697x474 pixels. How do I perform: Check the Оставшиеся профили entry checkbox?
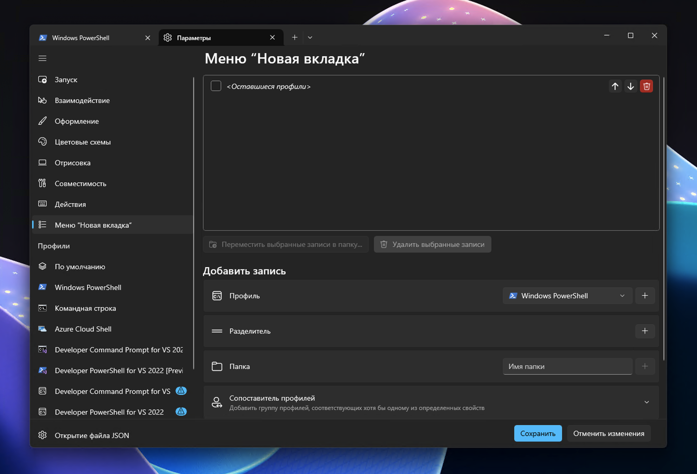pyautogui.click(x=216, y=86)
